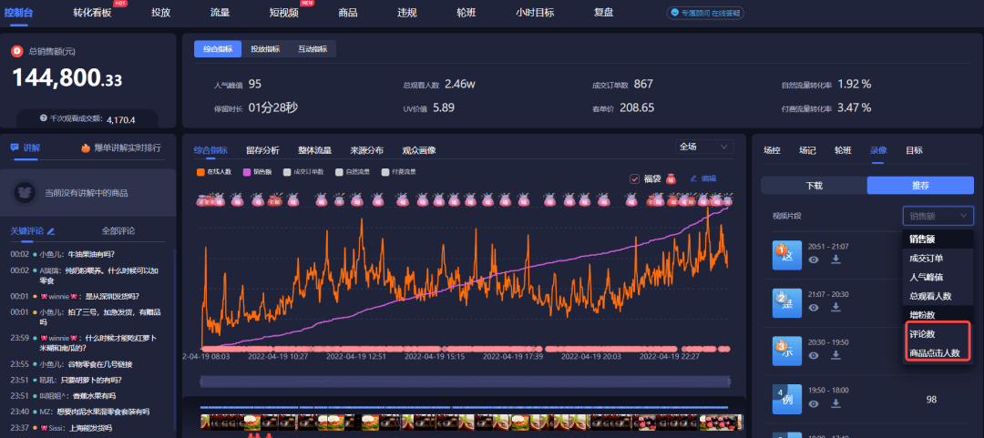Switch to the 观众画像 chart tab
This screenshot has width=984, height=438.
tap(418, 150)
